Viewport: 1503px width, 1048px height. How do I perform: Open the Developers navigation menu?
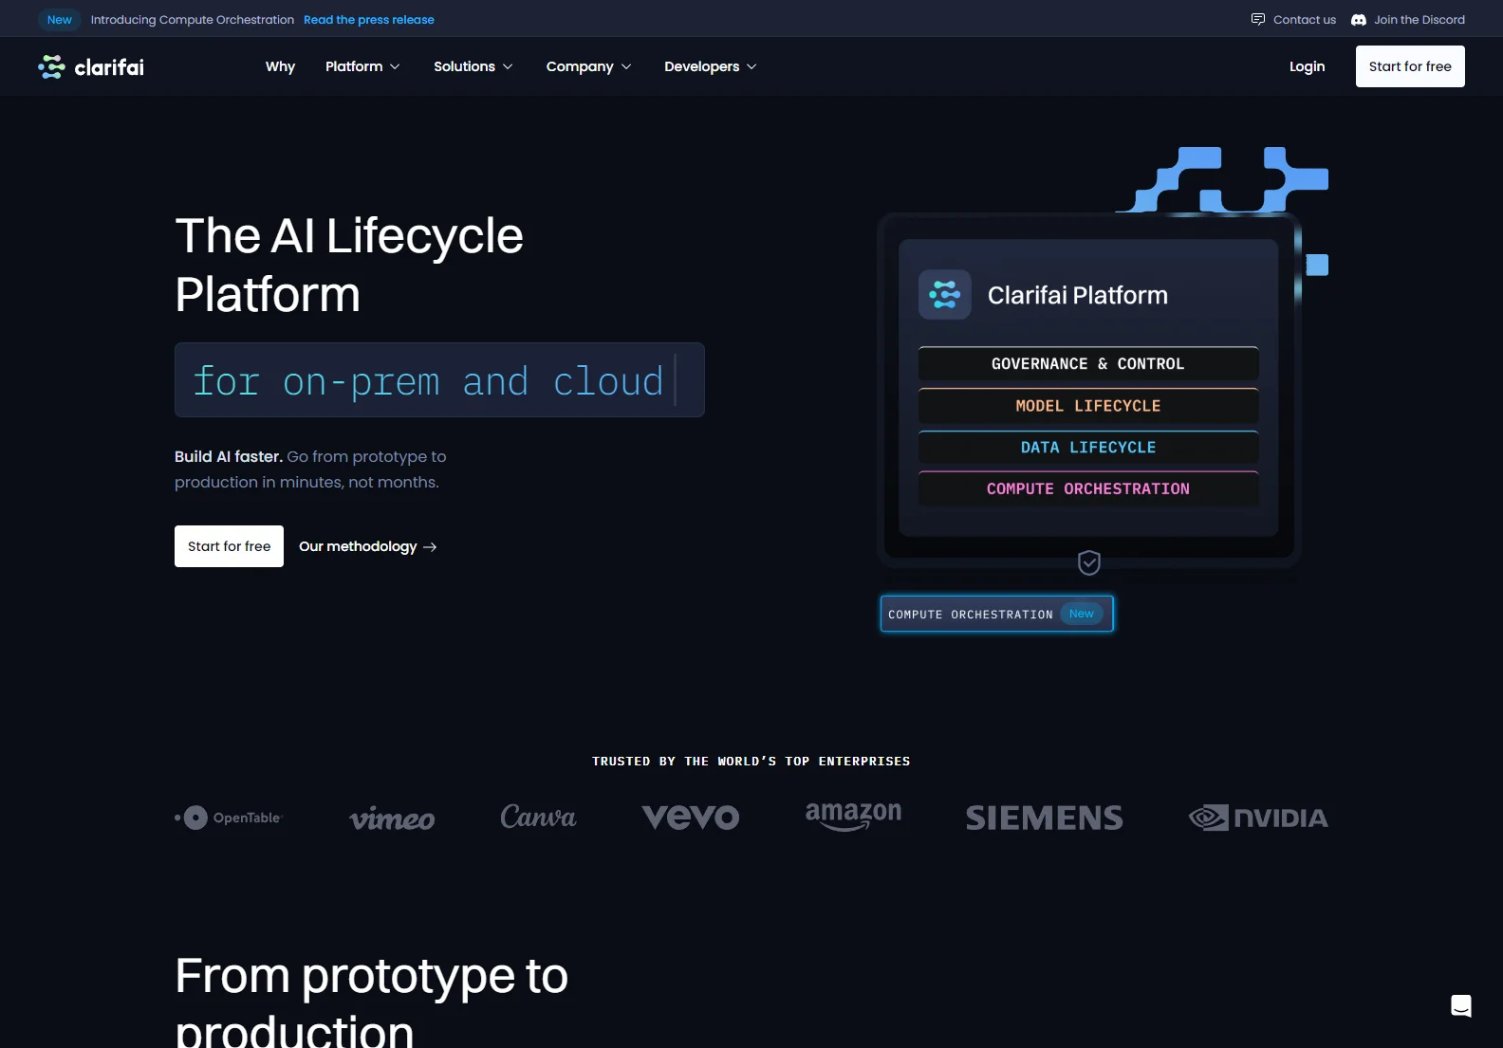pos(711,66)
